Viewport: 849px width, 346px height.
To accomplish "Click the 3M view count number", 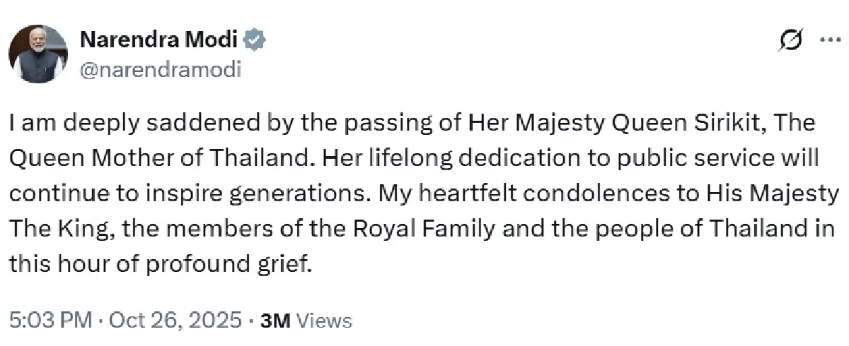I will [x=276, y=321].
